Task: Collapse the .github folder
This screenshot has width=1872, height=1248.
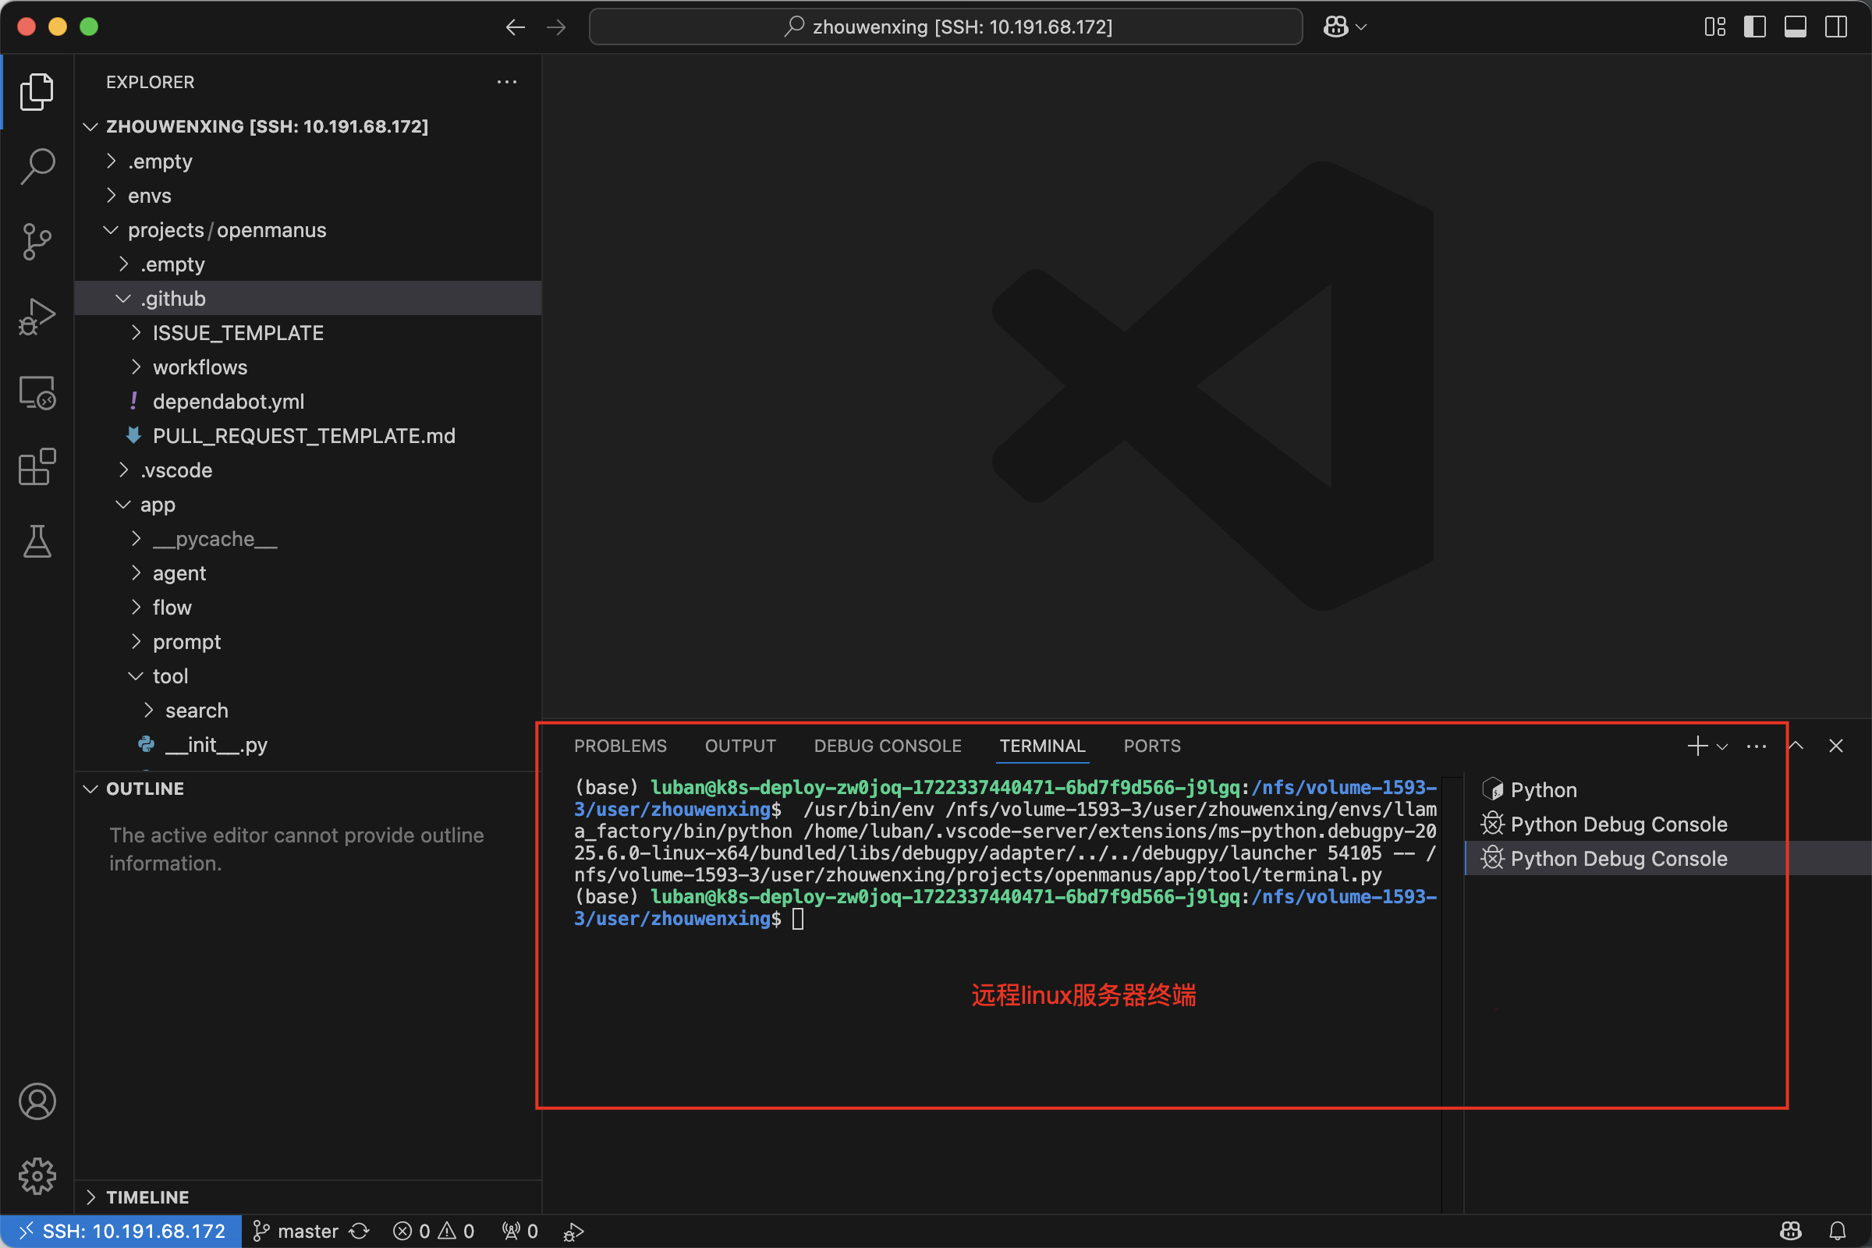Action: pyautogui.click(x=308, y=299)
